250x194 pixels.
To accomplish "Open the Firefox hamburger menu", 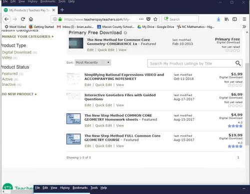I will (x=244, y=19).
